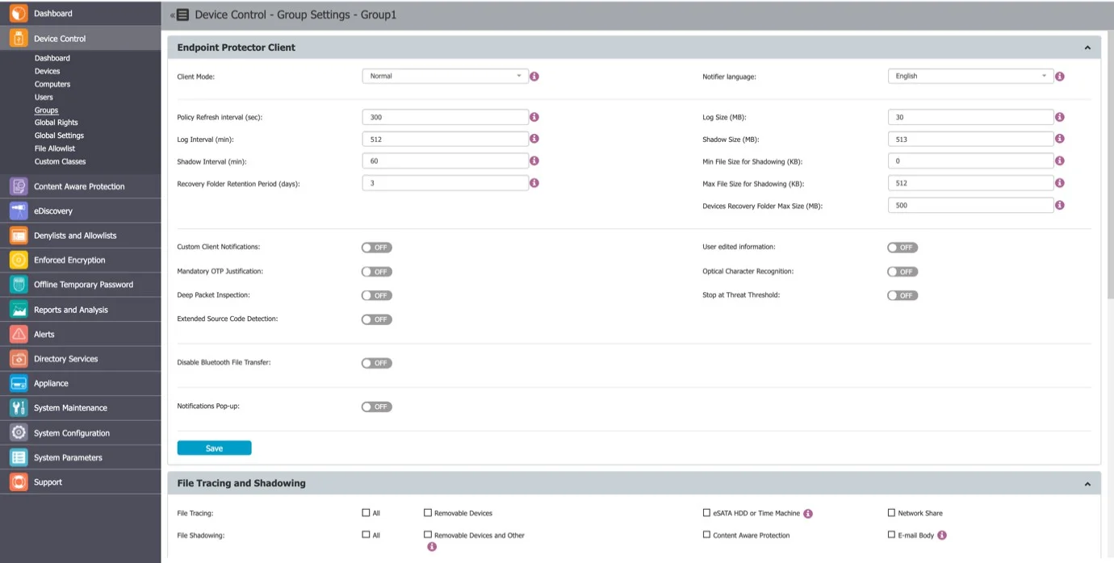The height and width of the screenshot is (563, 1114).
Task: Open Users submenu item
Action: point(44,97)
